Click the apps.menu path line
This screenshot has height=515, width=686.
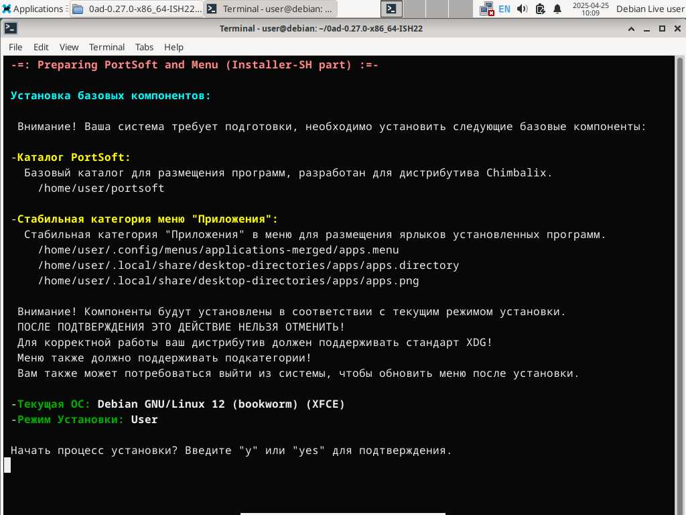218,249
